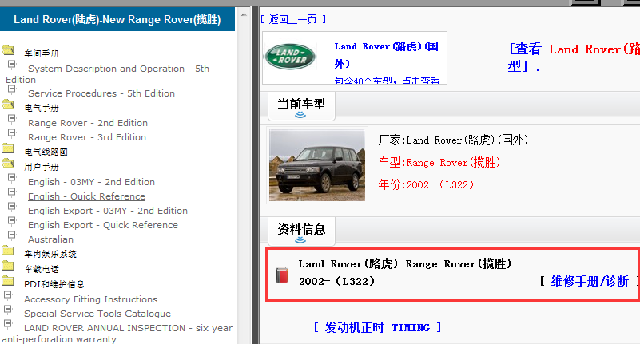
Task: Open the Land Rover(路虎)(国外) brand link
Action: (386, 55)
